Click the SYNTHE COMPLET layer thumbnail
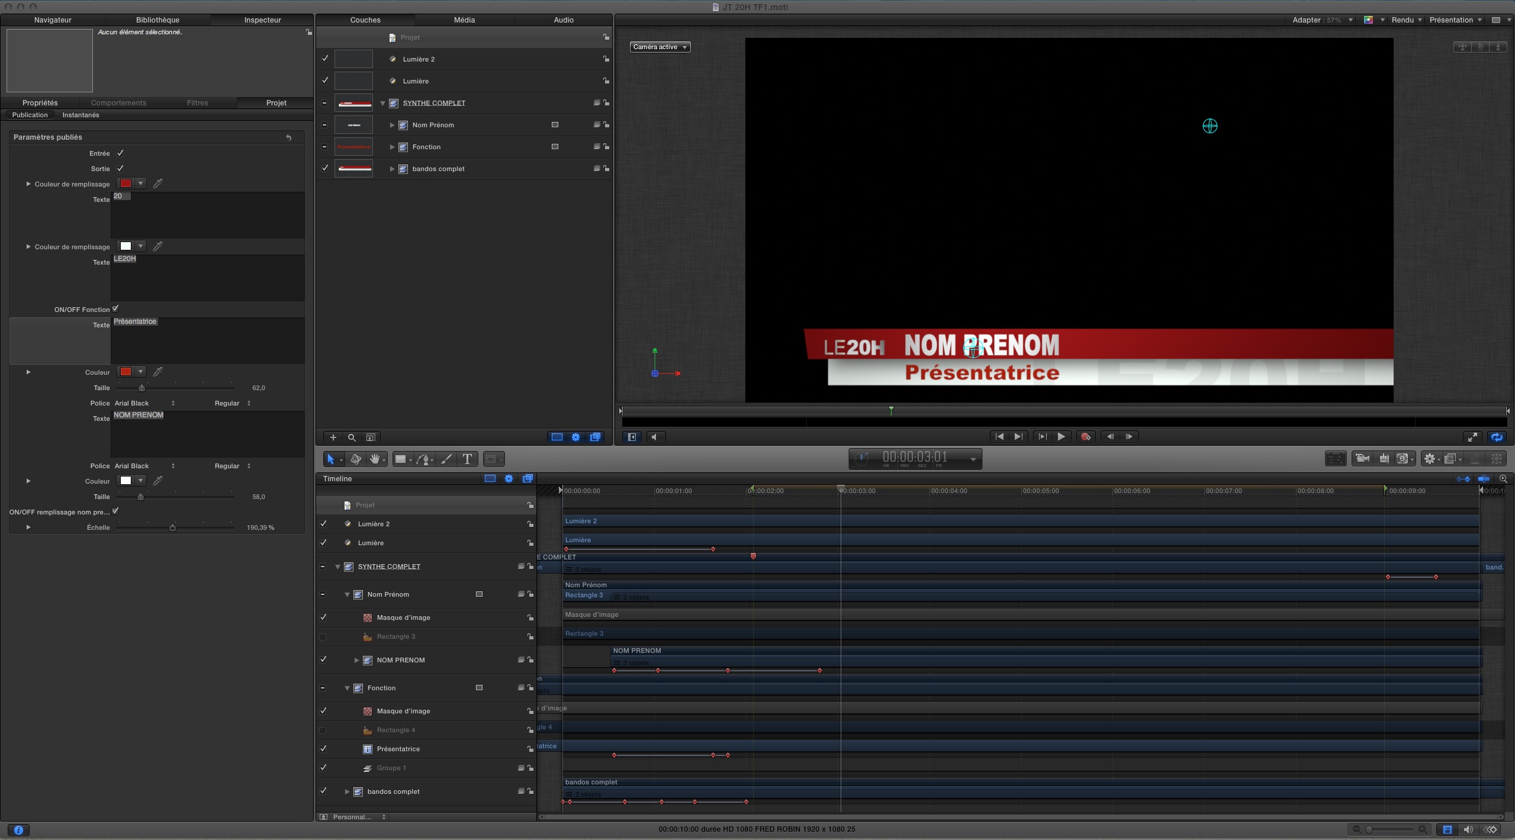 coord(353,103)
